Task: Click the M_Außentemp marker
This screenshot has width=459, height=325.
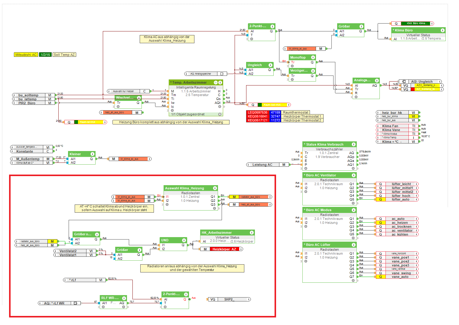Action: pyautogui.click(x=32, y=159)
